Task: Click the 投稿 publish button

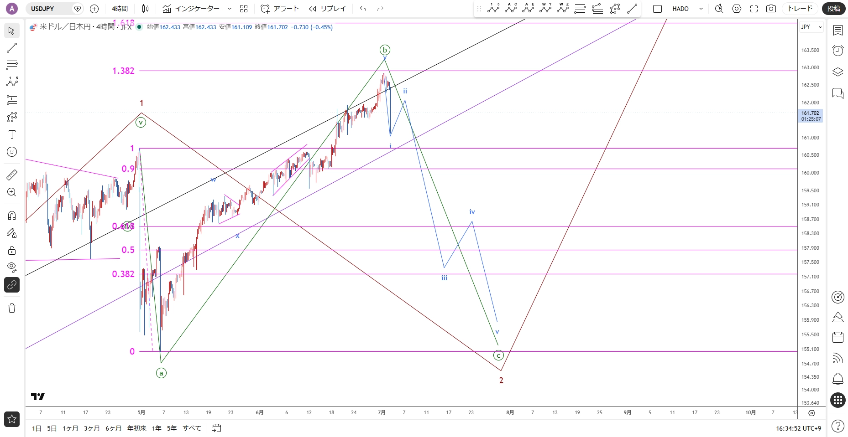Action: (834, 9)
